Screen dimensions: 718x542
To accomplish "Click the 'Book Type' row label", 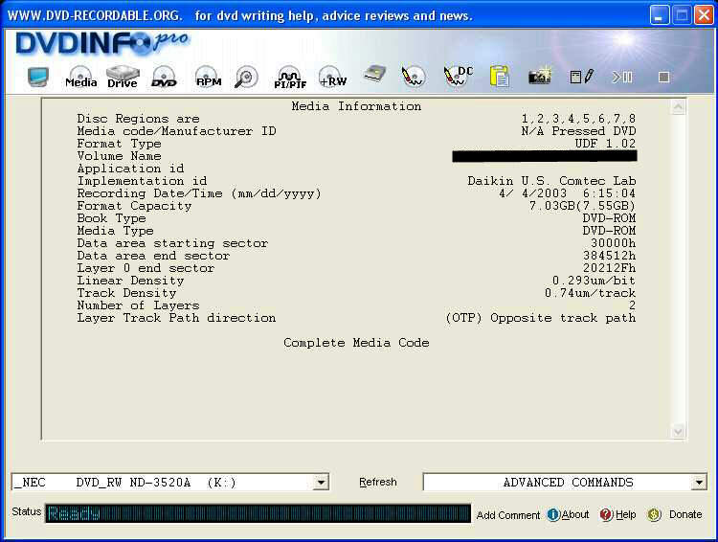I will point(111,218).
